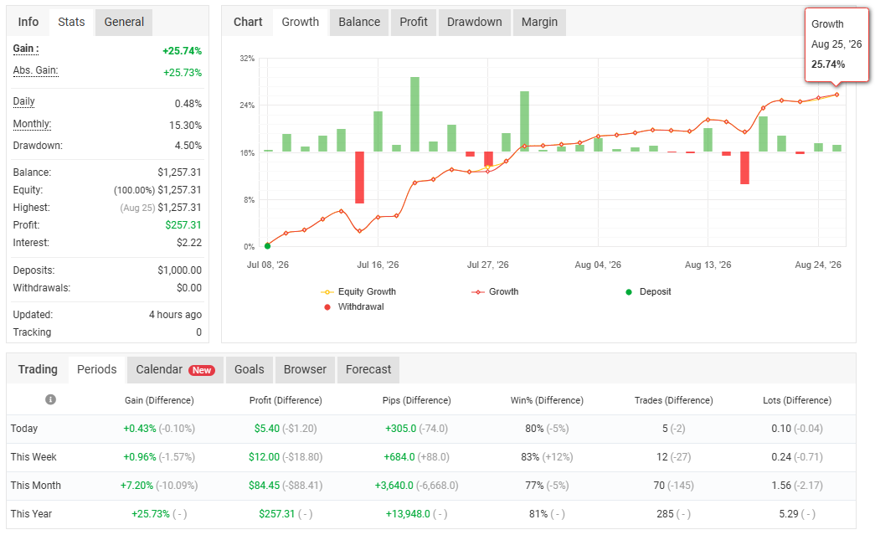This screenshot has height=535, width=875.
Task: Click the 32% y-axis label
Action: coord(247,58)
